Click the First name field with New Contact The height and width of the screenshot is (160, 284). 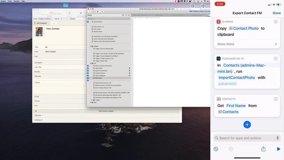tap(65, 52)
